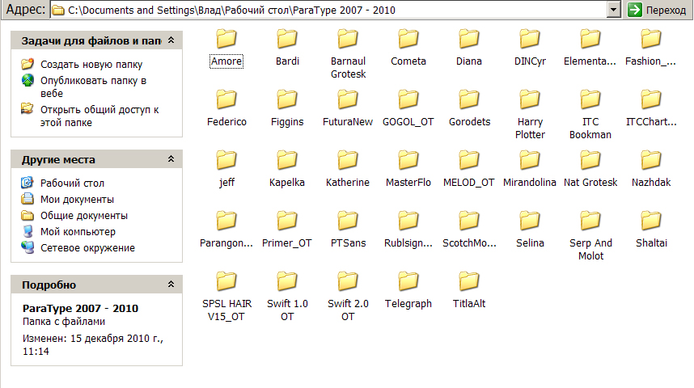Select the Parangon... folder icon
The height and width of the screenshot is (388, 694).
pos(226,221)
